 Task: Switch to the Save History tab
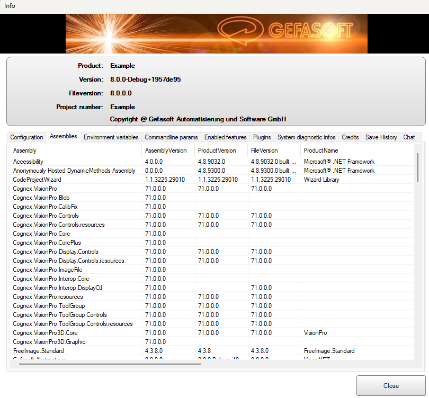tap(381, 137)
